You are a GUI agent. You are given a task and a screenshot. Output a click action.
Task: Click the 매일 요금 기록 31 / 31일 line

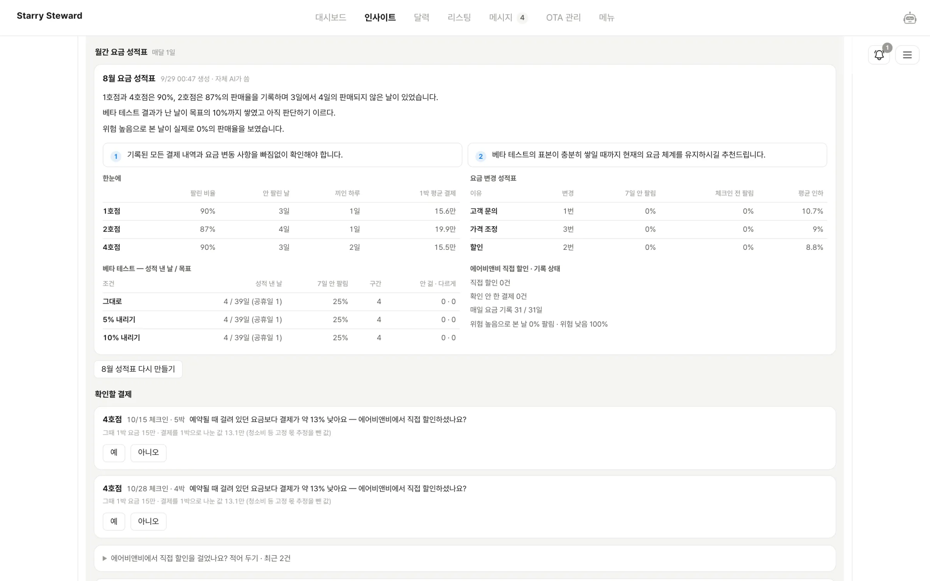pos(506,310)
